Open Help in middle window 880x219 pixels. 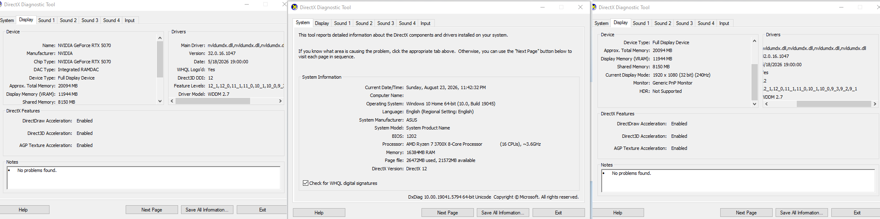click(x=319, y=213)
